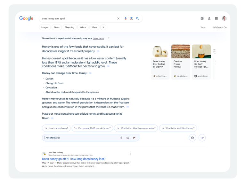Click 'Can you eat 2000 year old honey?'

point(92,128)
